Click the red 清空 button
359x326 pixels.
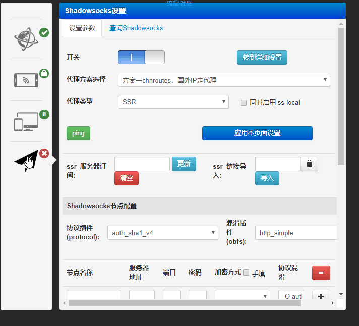click(127, 178)
